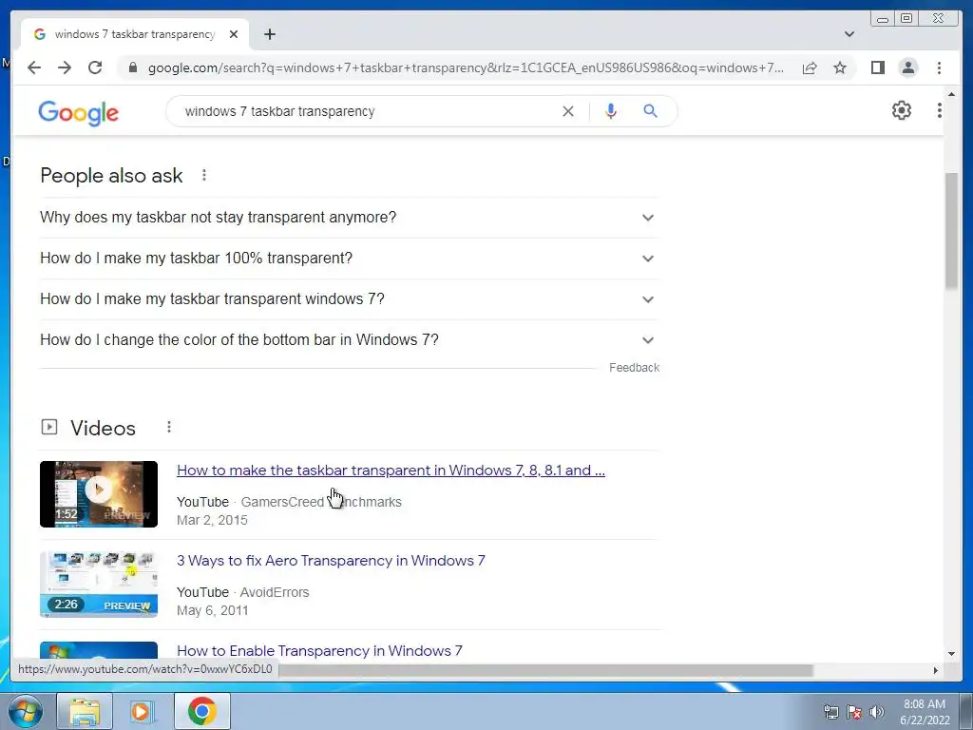
Task: Play the 2:26 video thumbnail
Action: 99,585
